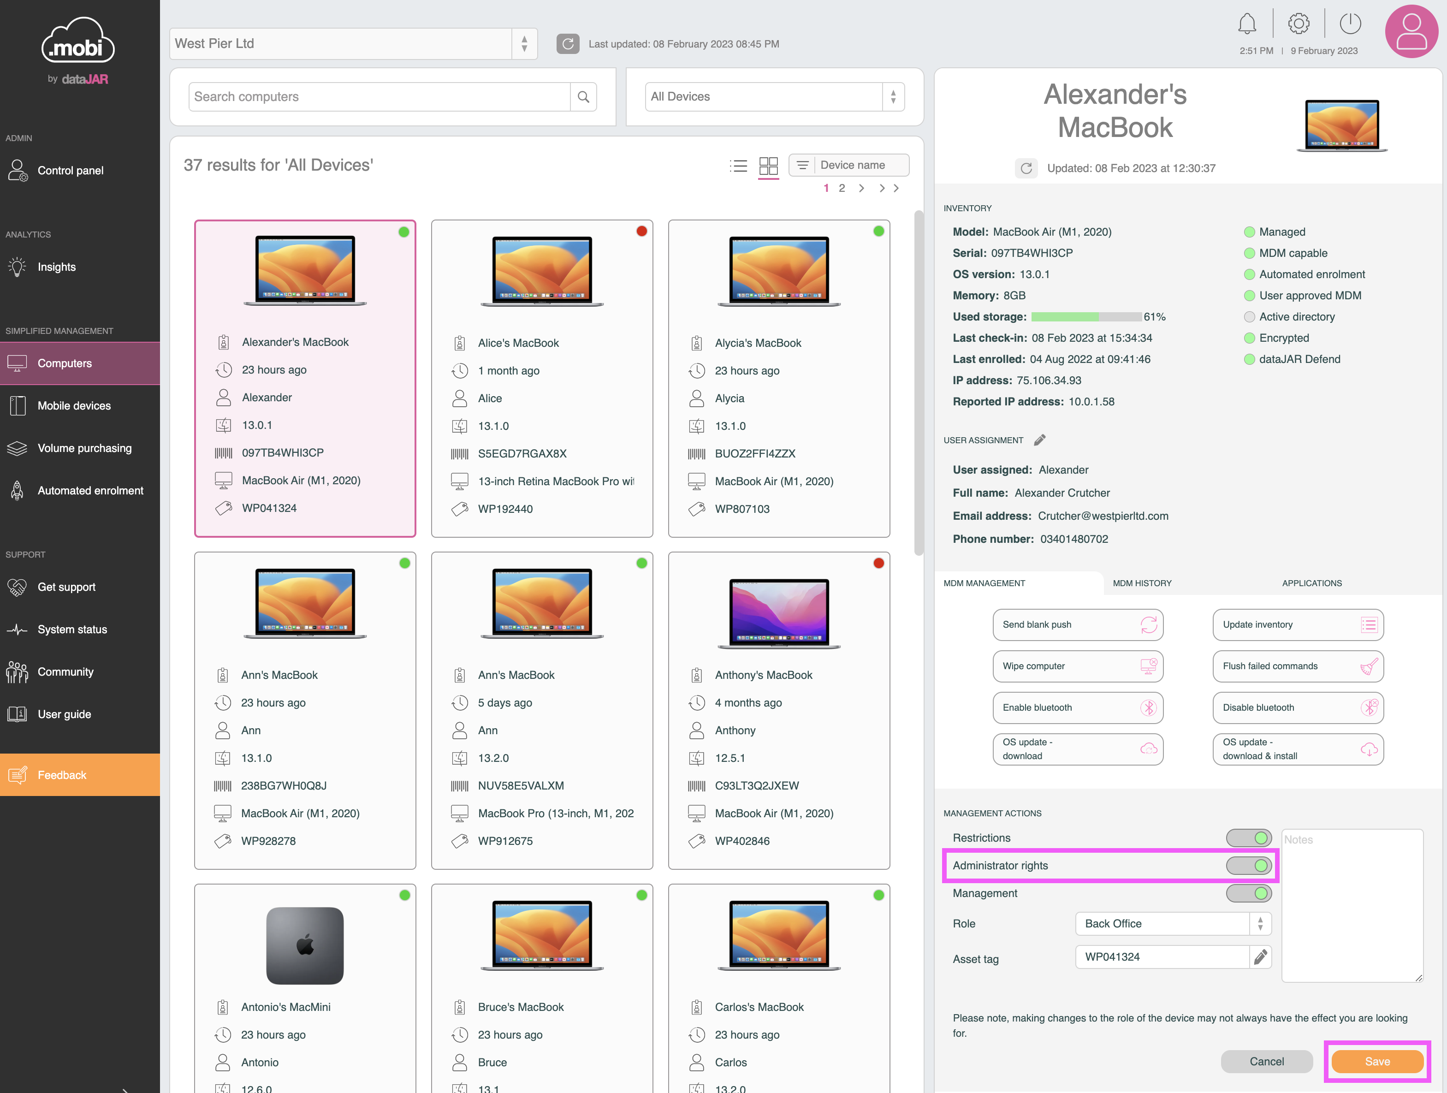Click sort icon beside Device name
The image size is (1447, 1093).
pyautogui.click(x=803, y=166)
